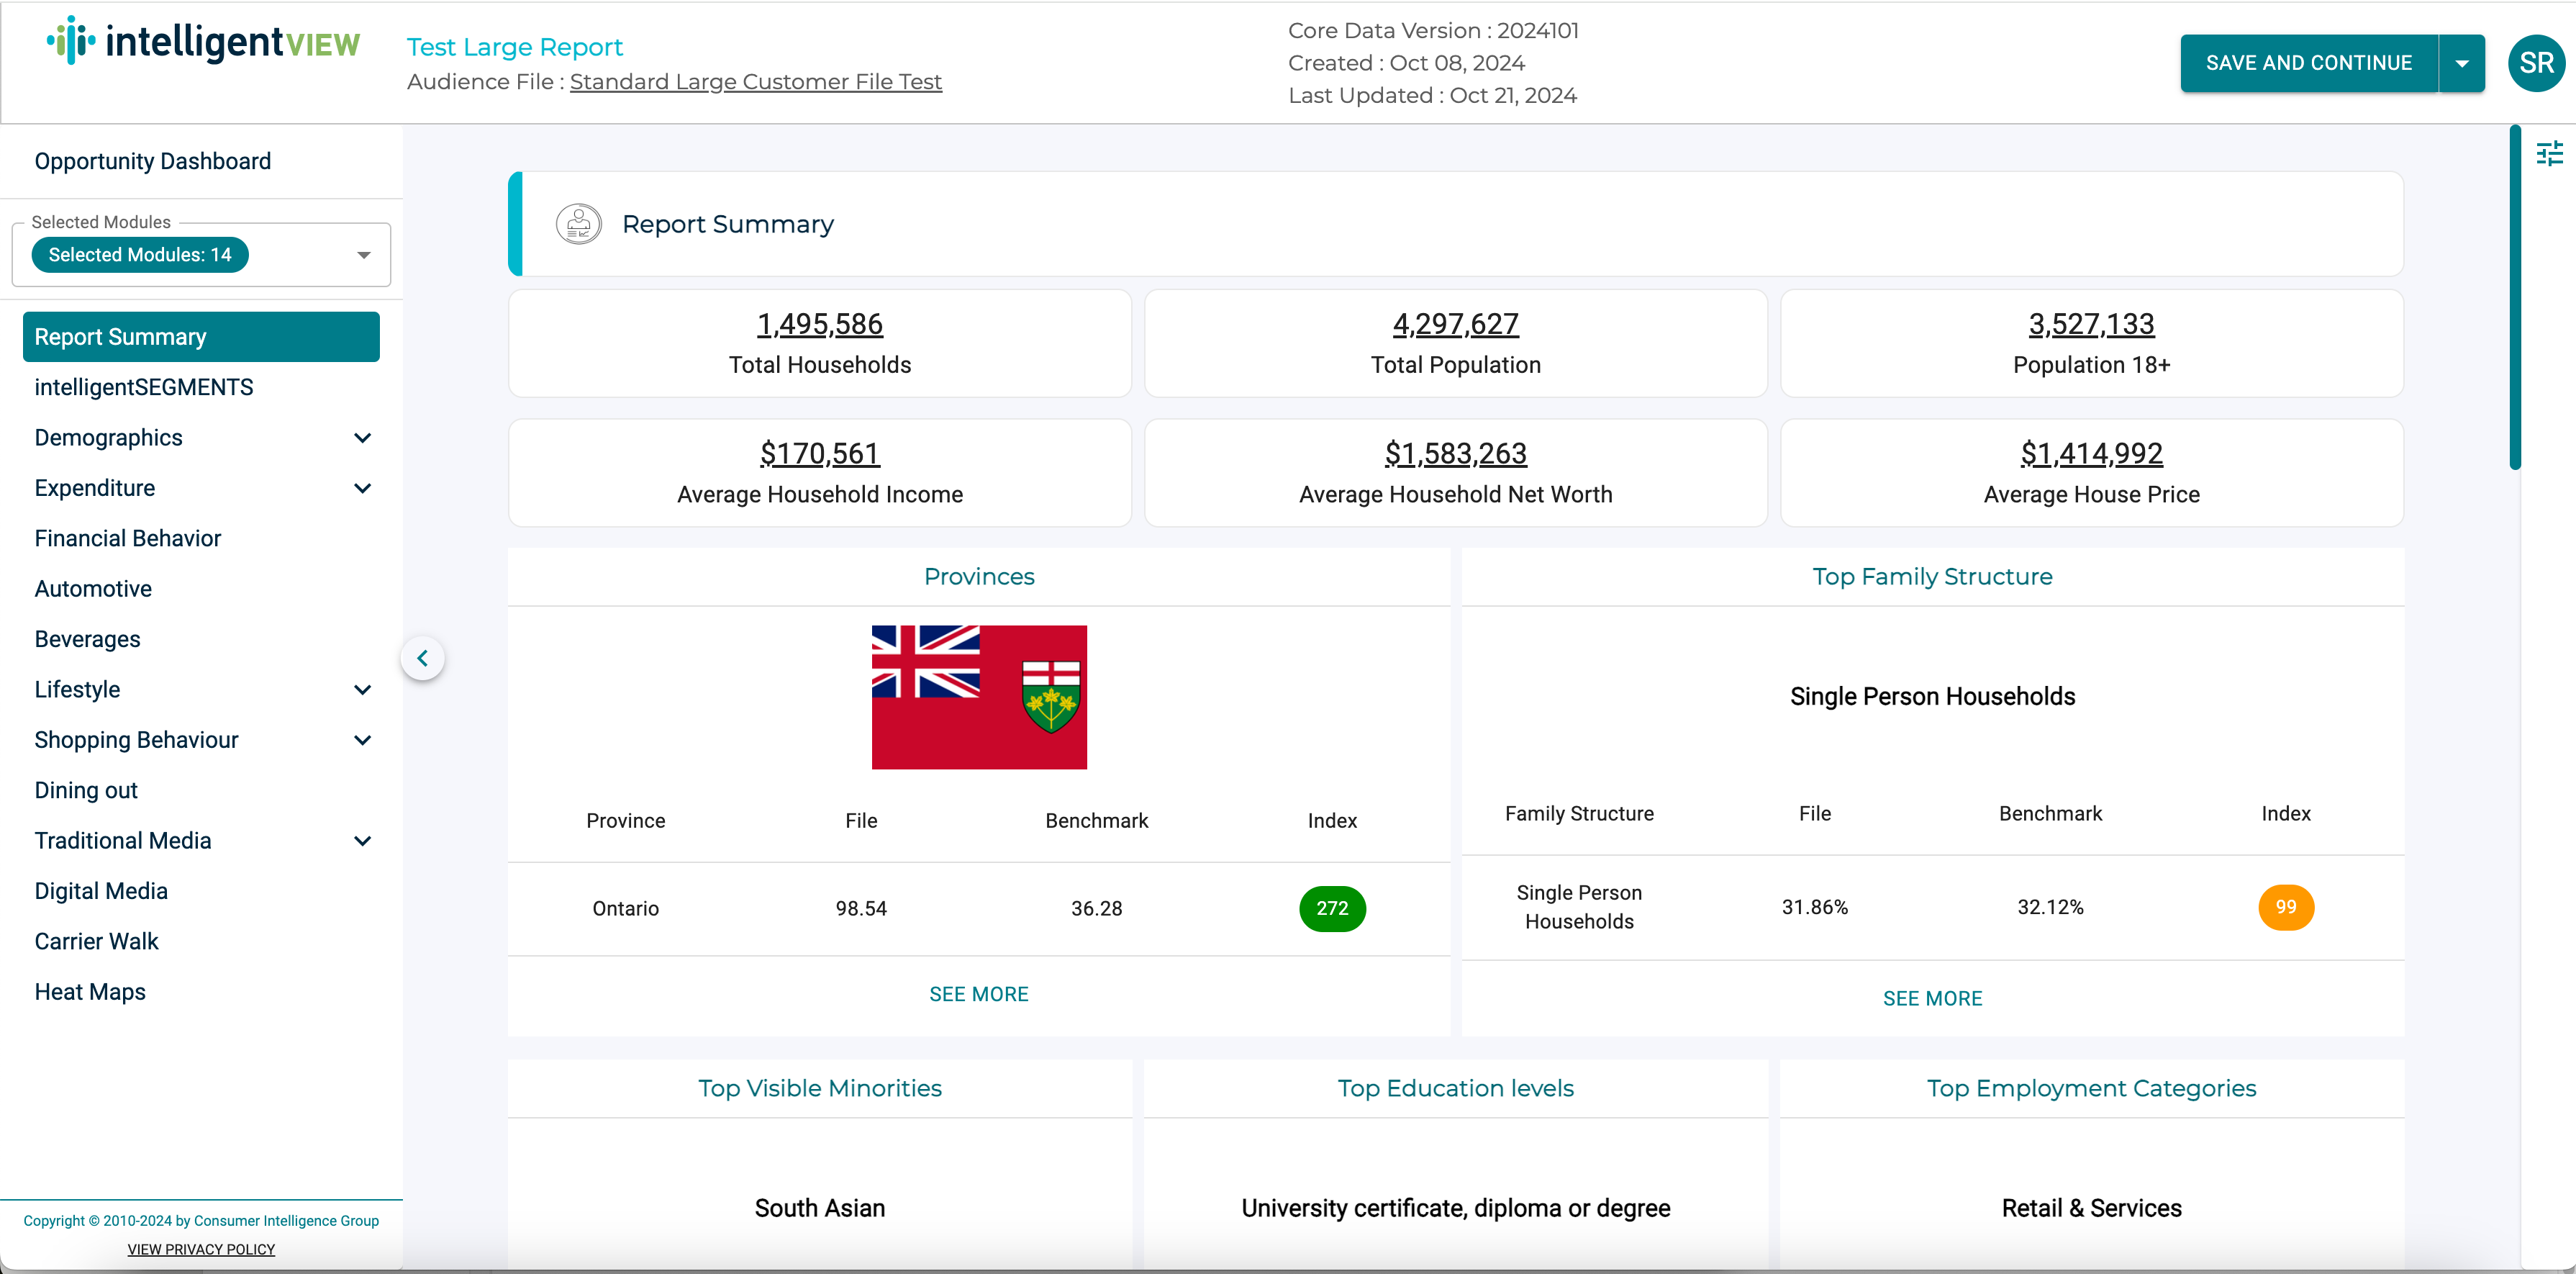Click SEE MORE under Provinces section
Screen dimensions: 2576x1274
click(x=979, y=993)
